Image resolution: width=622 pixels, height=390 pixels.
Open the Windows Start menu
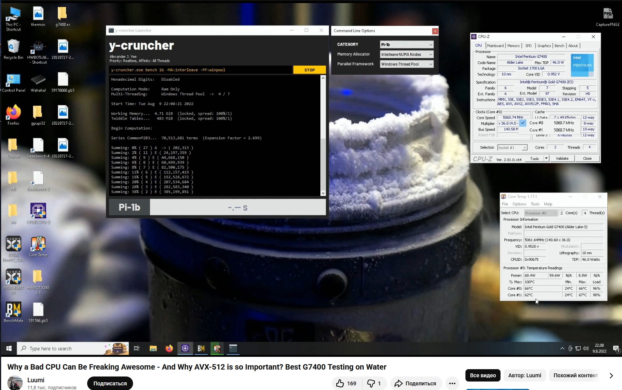click(x=9, y=348)
